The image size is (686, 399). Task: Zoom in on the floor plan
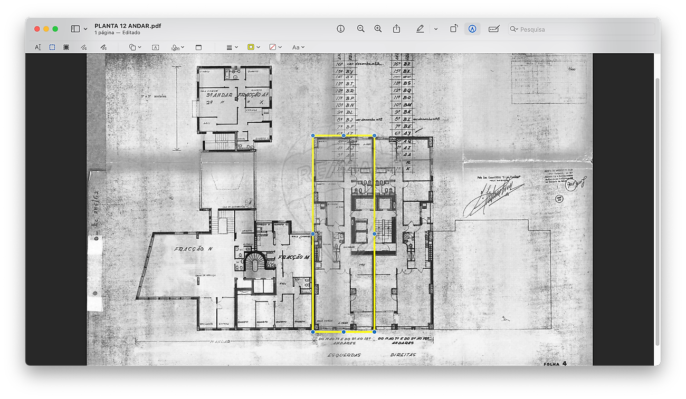378,29
